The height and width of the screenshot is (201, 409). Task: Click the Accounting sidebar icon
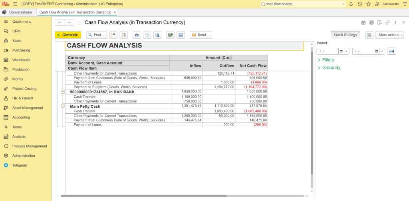tap(6, 117)
